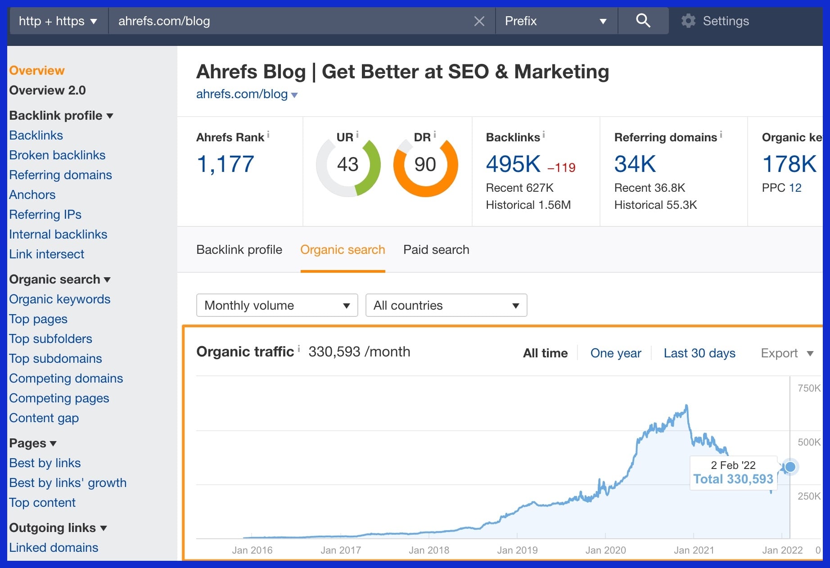Screen dimensions: 830x568
Task: Click the UR info icon
Action: 357,134
